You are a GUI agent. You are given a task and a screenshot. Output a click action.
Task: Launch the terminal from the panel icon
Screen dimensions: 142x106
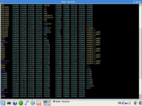click(x=9, y=103)
